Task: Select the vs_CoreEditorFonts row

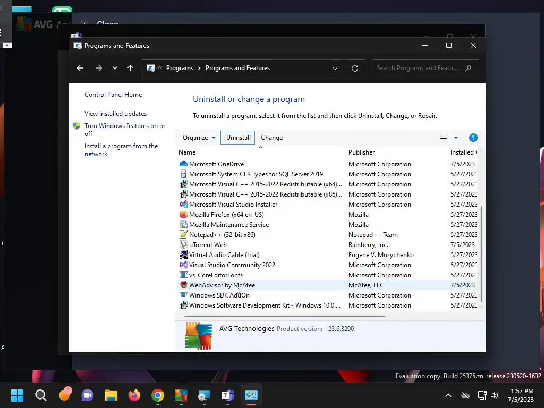Action: point(327,275)
